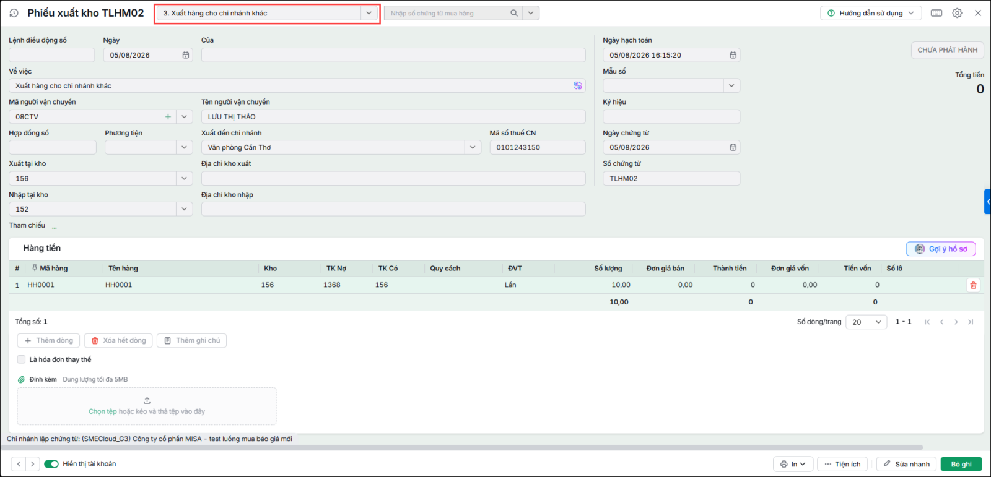This screenshot has width=991, height=477.
Task: Click the Địa chỉ kho nhập field
Action: click(x=393, y=209)
